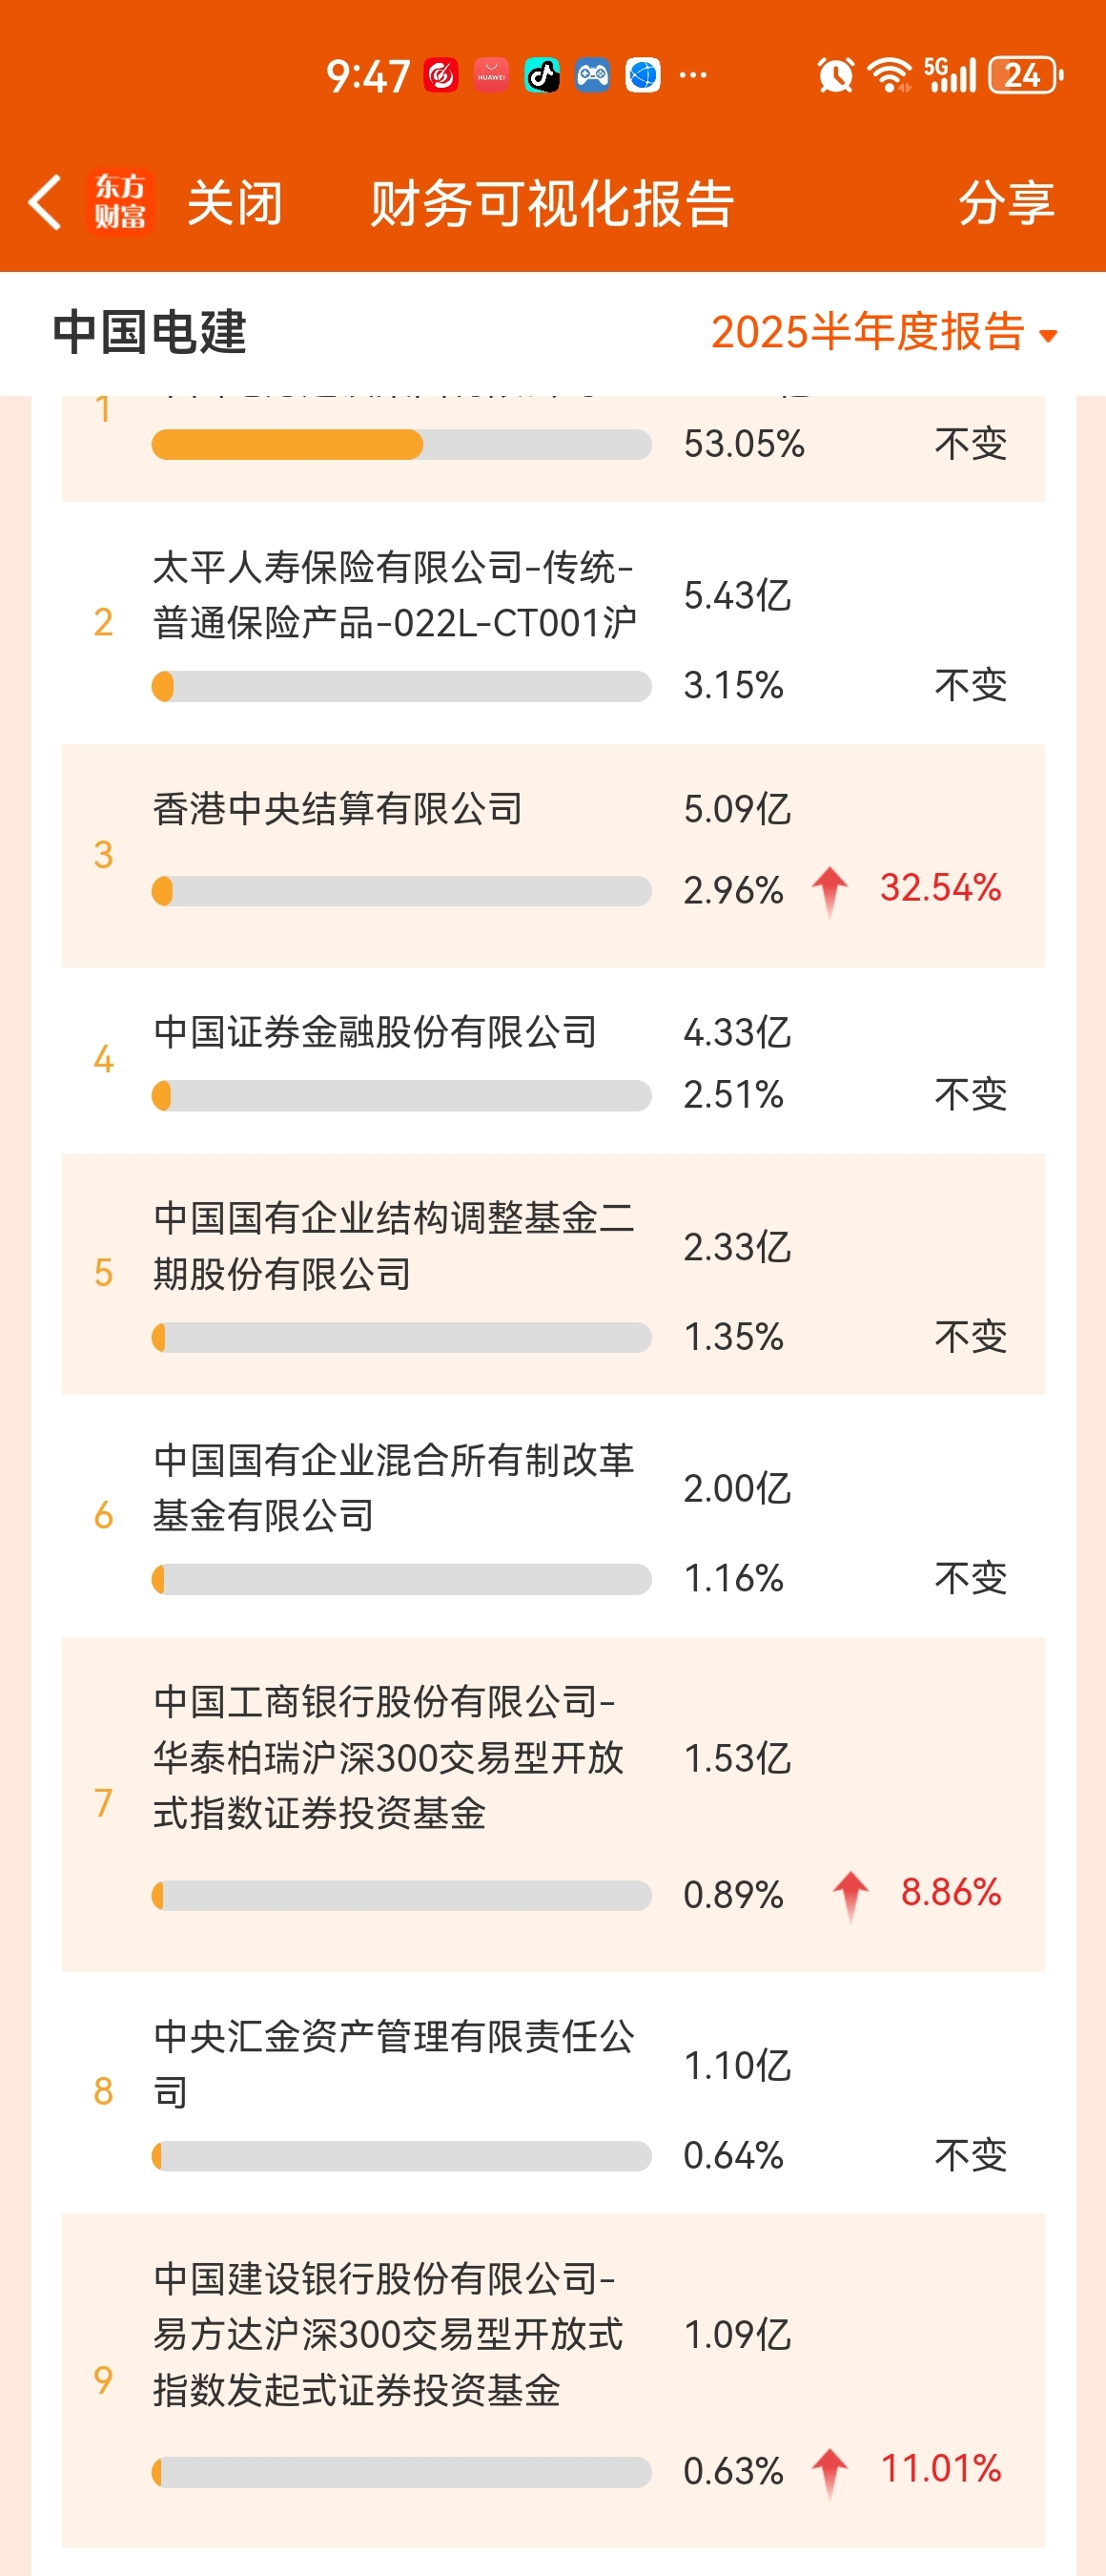Tap the alarm clock status icon
Image resolution: width=1106 pixels, height=2576 pixels.
point(835,75)
